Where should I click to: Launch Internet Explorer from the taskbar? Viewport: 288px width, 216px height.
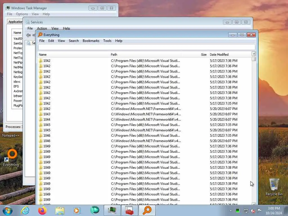(25, 210)
